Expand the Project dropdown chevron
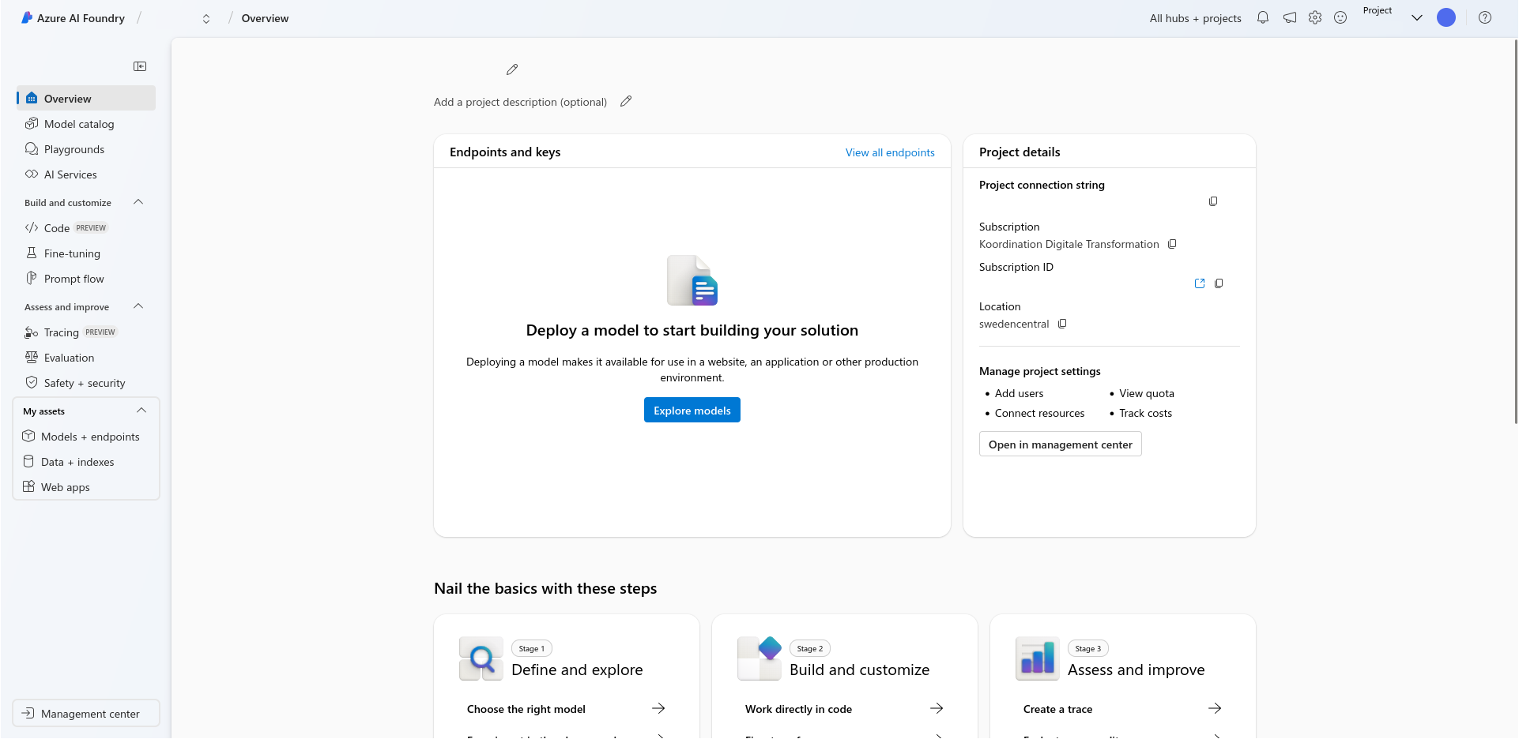1519x739 pixels. click(x=1417, y=17)
